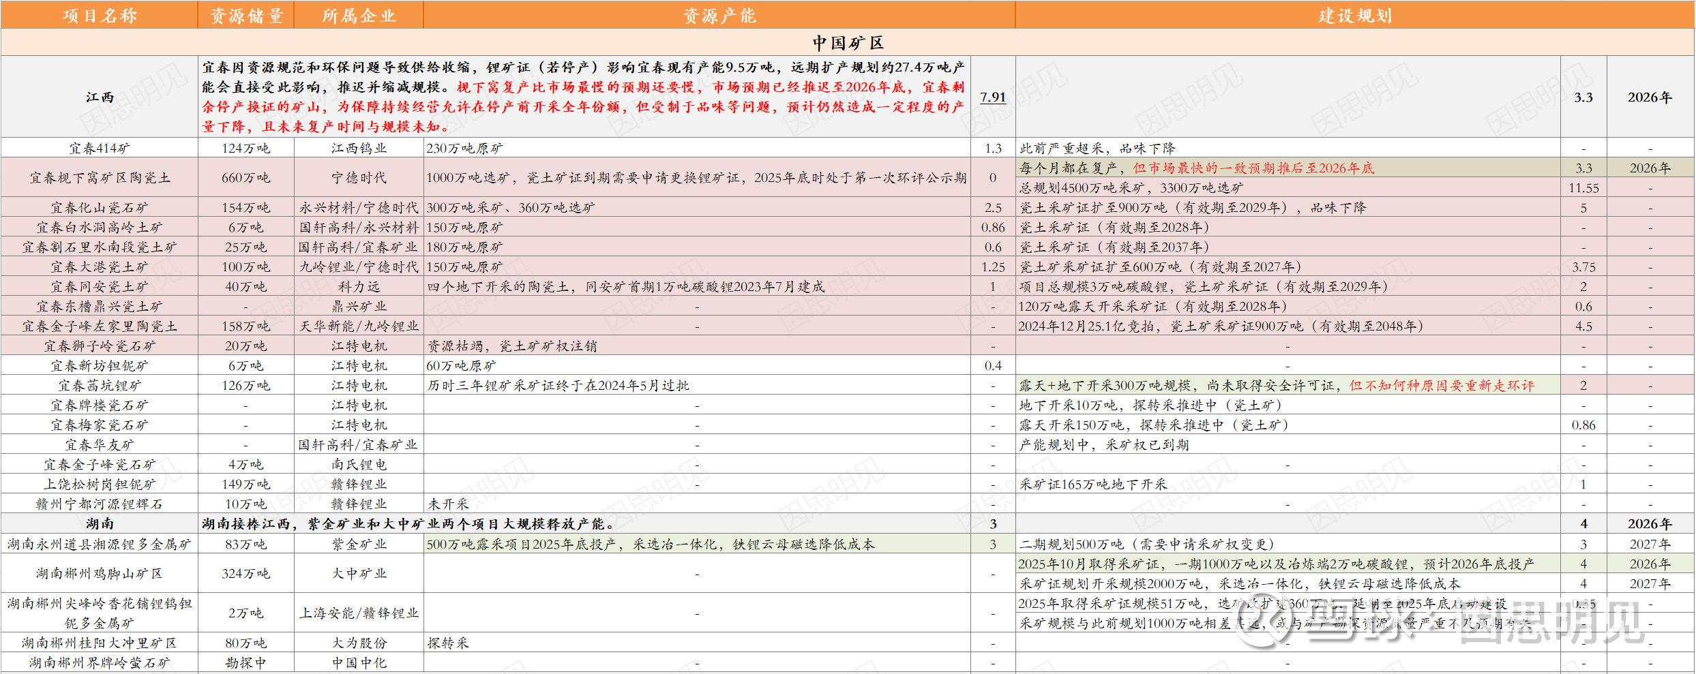Click the "324万吨" reserve value
Viewport: 1696px width, 674px height.
click(246, 573)
